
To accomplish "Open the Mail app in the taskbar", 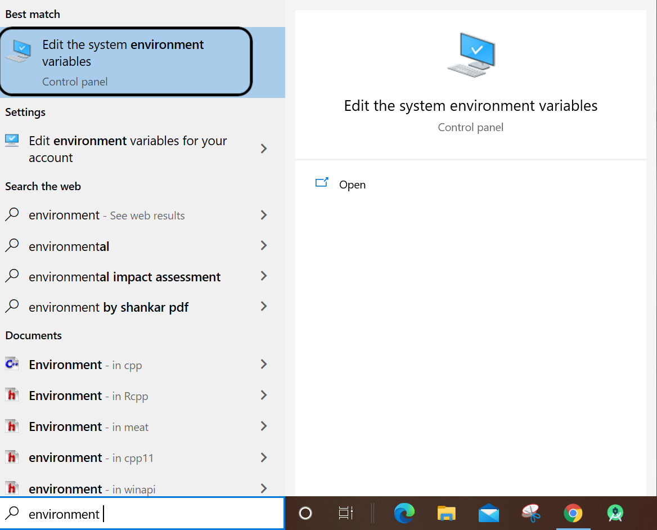I will pos(488,513).
